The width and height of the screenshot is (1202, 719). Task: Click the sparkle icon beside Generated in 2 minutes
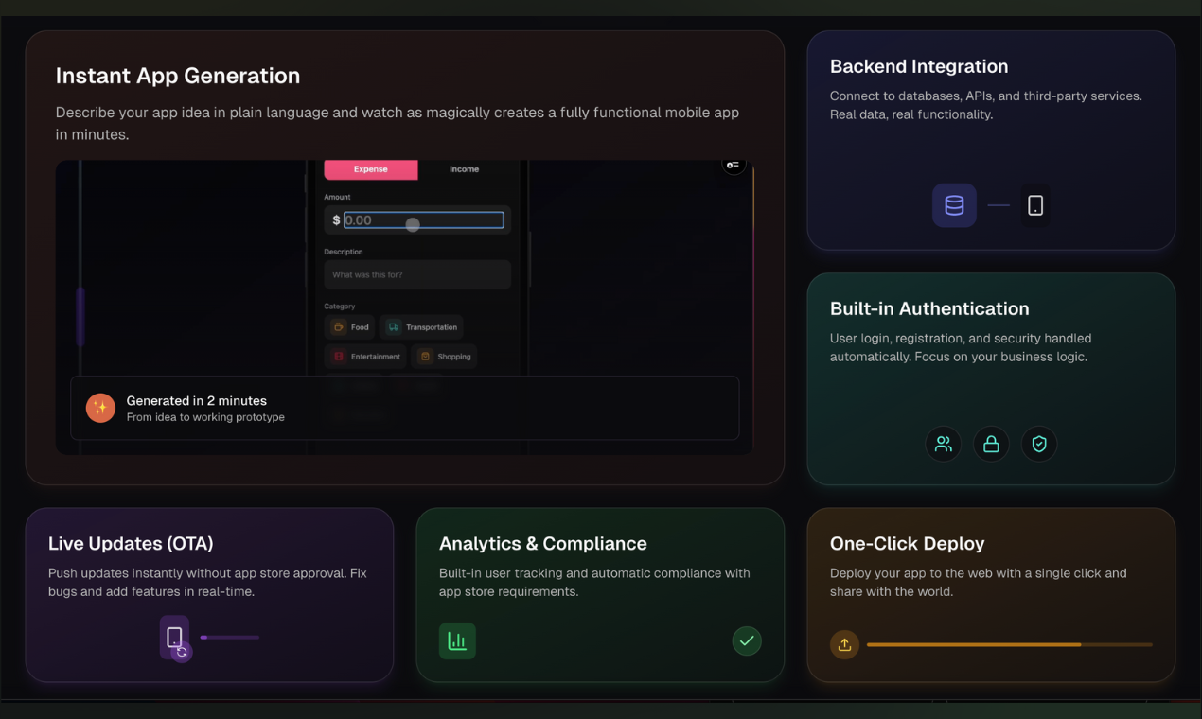coord(100,408)
